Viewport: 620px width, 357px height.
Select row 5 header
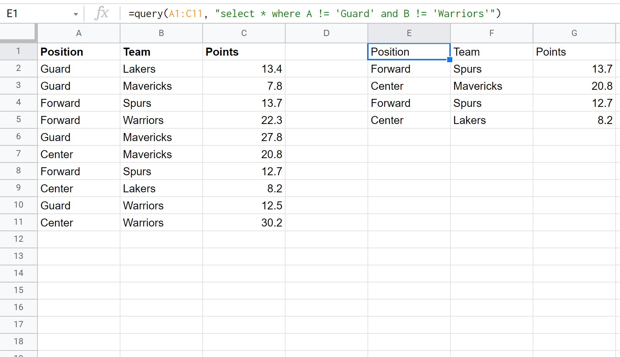pos(19,120)
